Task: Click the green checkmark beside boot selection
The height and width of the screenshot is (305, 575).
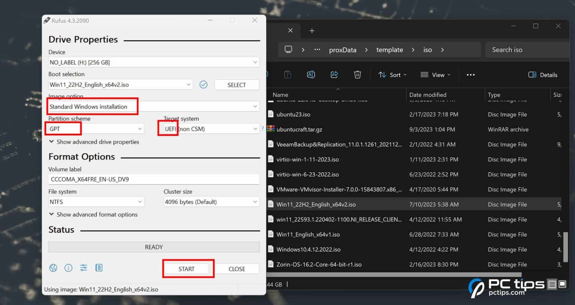Action: [x=203, y=84]
